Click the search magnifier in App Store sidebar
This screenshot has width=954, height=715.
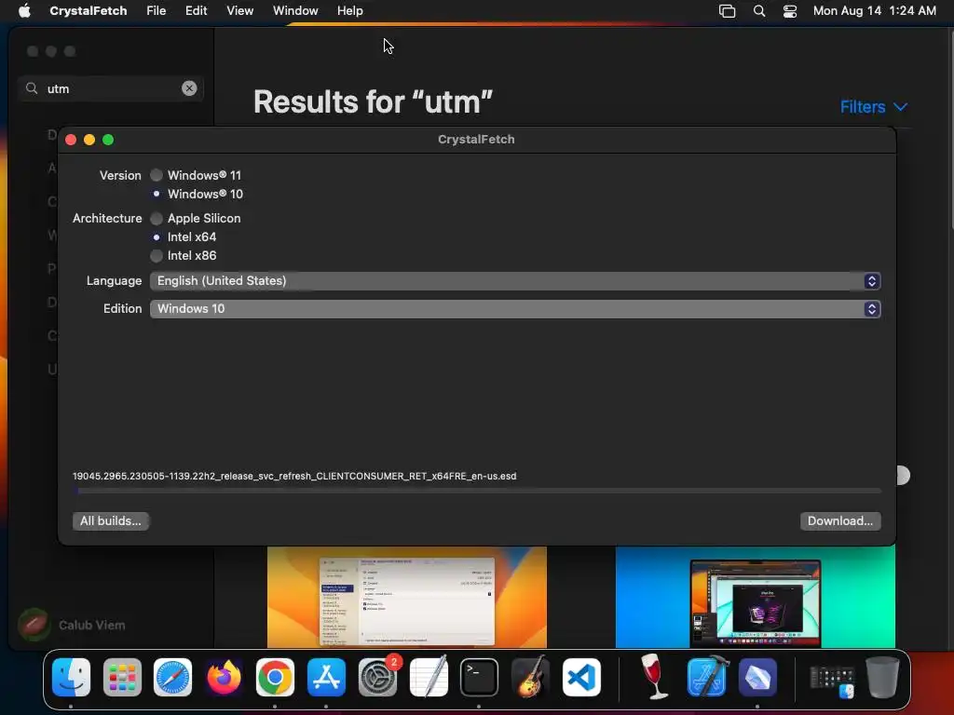point(32,88)
